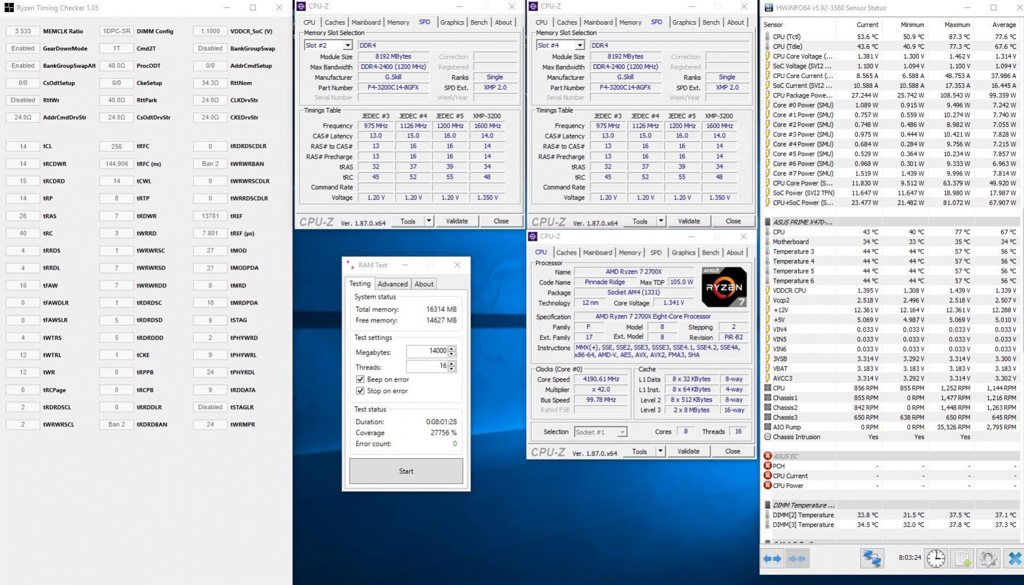Click Validate in Slot #4 CPU-Z window
Image resolution: width=1024 pixels, height=585 pixels.
pyautogui.click(x=689, y=221)
